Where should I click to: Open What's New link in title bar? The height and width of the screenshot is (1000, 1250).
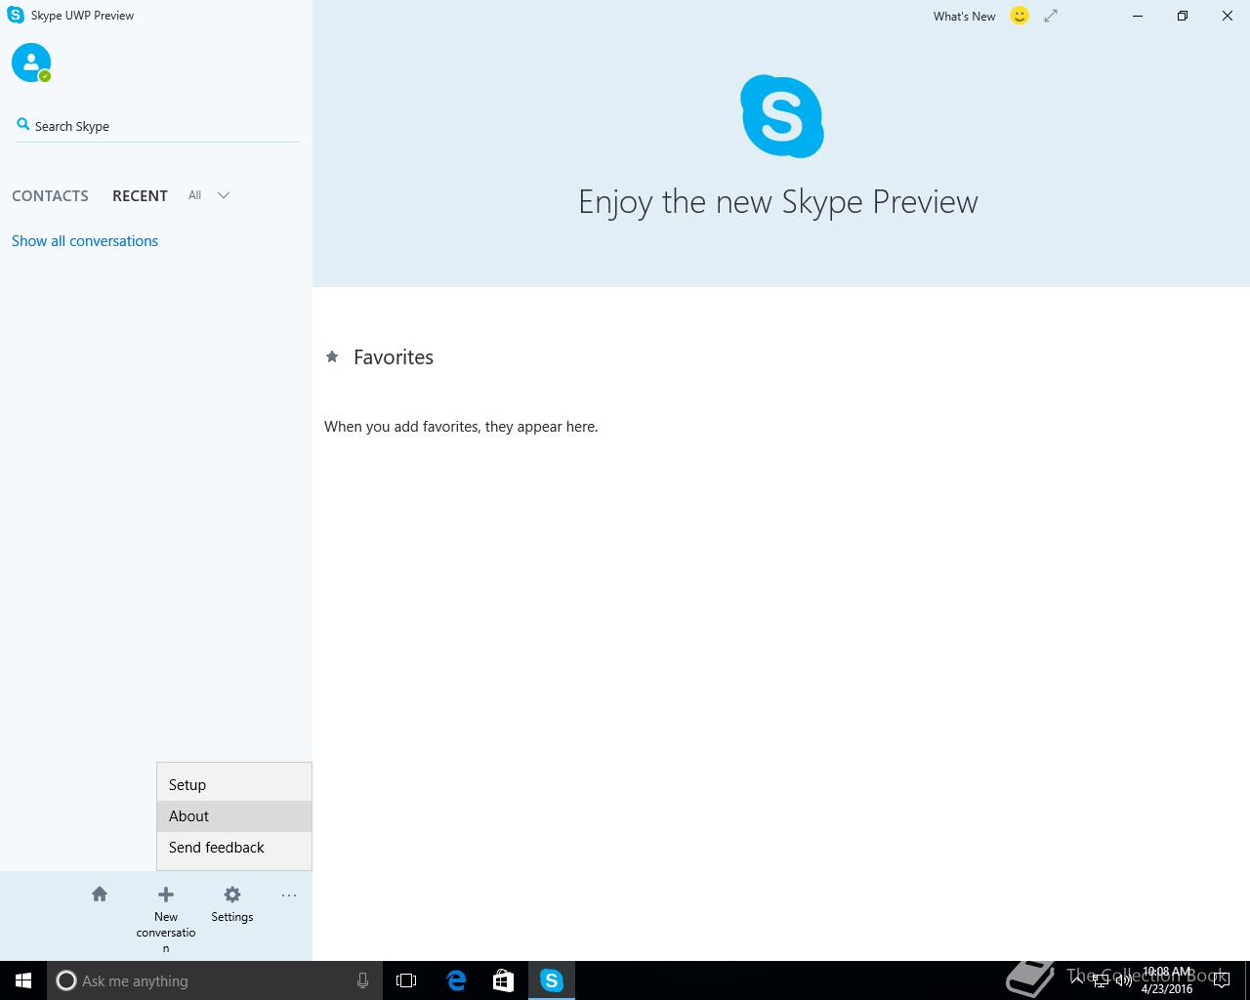coord(964,16)
